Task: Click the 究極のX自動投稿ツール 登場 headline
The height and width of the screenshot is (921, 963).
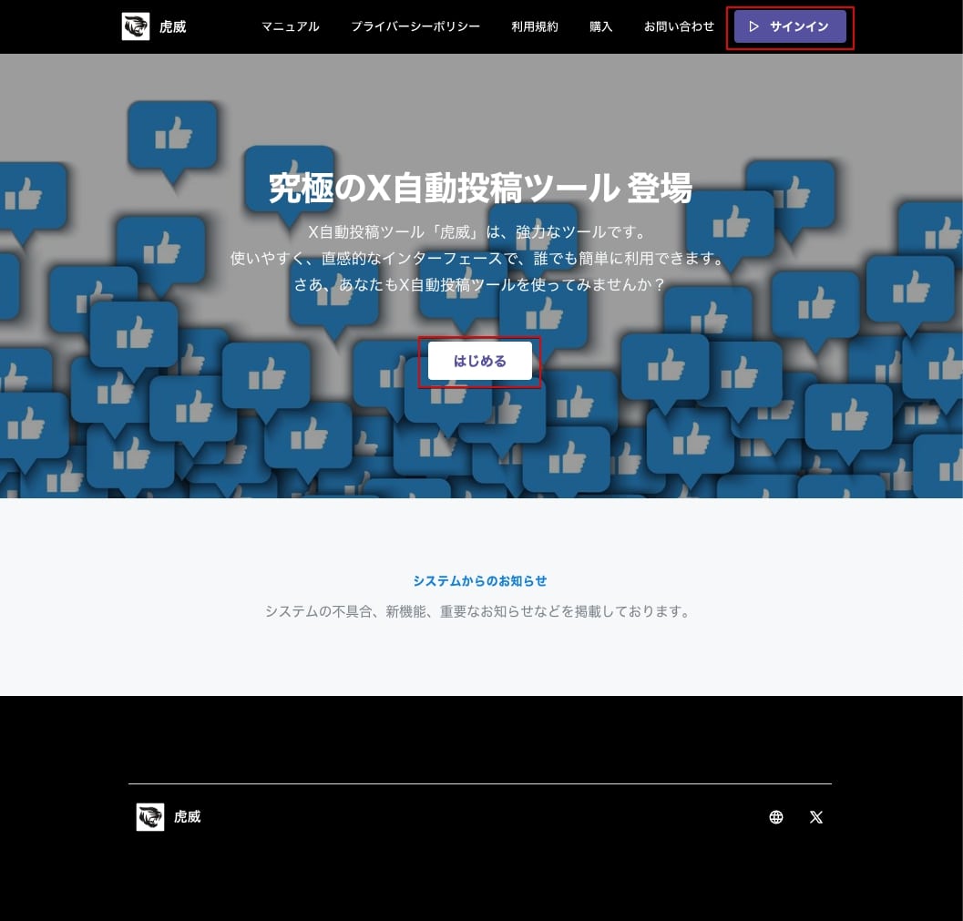Action: [x=480, y=188]
